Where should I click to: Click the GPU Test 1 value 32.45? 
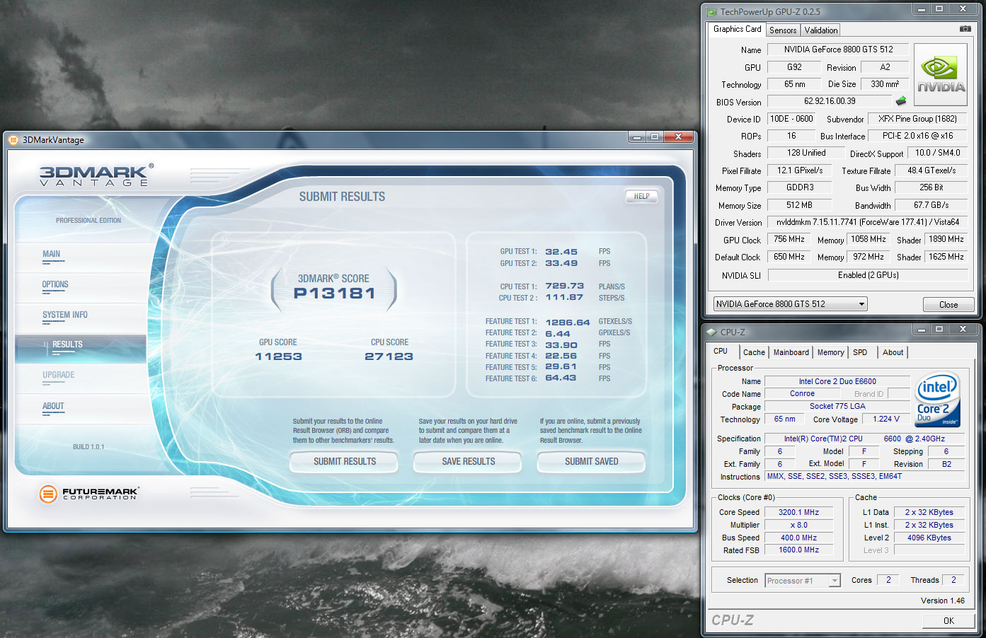(561, 252)
